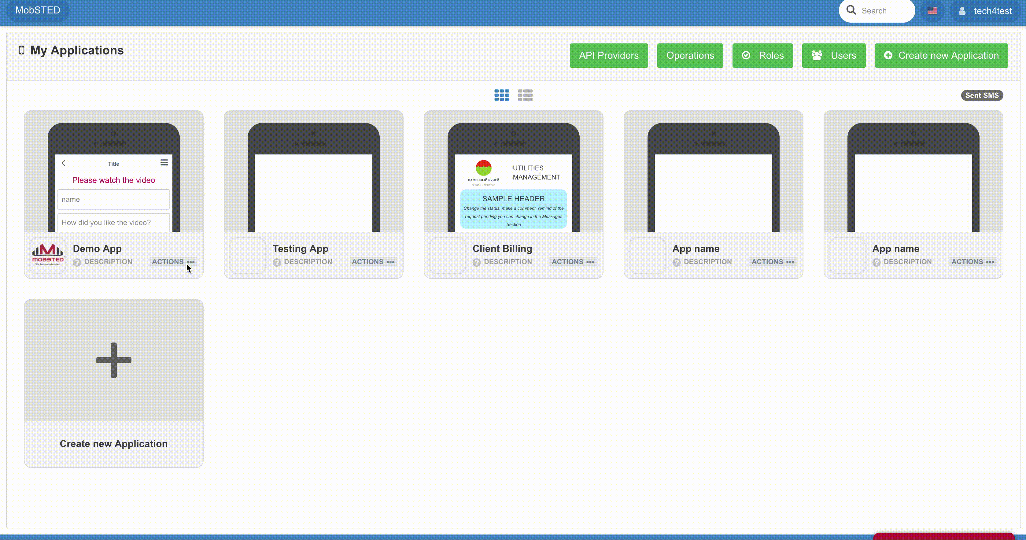Click the Sent SMS badge

click(982, 95)
